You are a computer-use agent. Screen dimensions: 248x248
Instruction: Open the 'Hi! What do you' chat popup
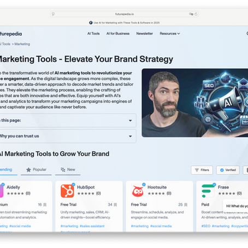pyautogui.click(x=236, y=206)
